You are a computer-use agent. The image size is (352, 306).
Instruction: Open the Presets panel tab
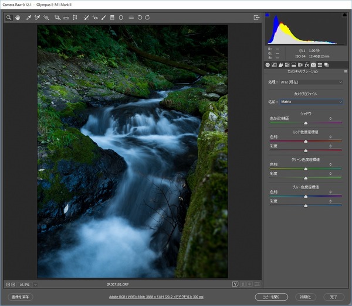pyautogui.click(x=320, y=65)
